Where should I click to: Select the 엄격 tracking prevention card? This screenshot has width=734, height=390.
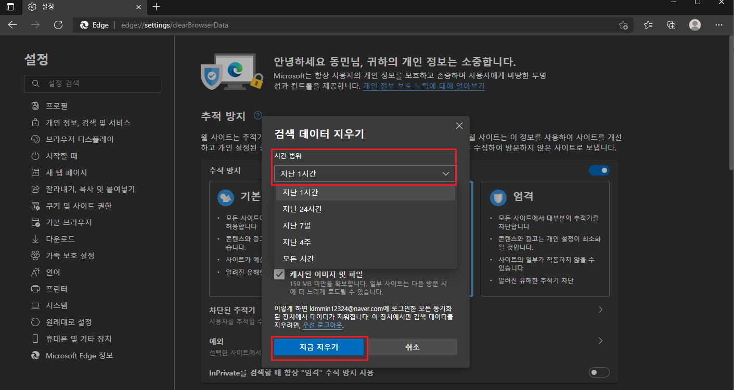click(x=545, y=239)
